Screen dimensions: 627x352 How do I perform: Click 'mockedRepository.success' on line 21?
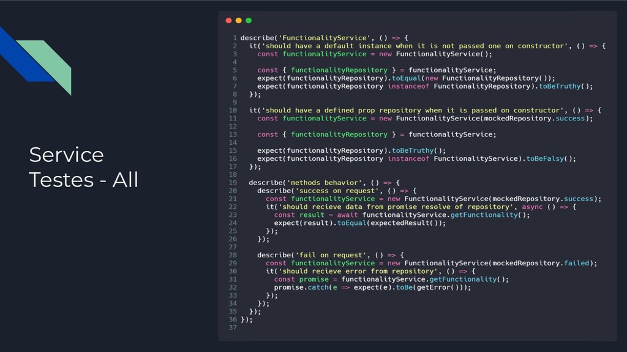pos(543,199)
